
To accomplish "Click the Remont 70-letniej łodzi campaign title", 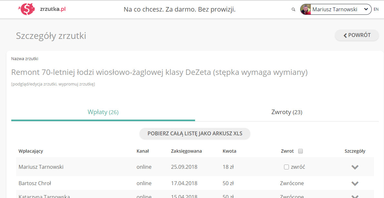I will [159, 72].
